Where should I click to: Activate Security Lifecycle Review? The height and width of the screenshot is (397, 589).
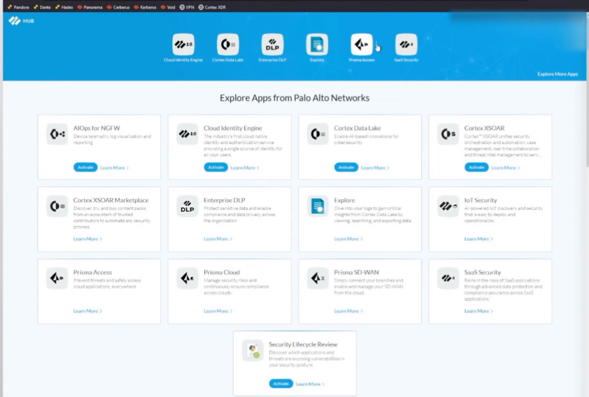281,384
